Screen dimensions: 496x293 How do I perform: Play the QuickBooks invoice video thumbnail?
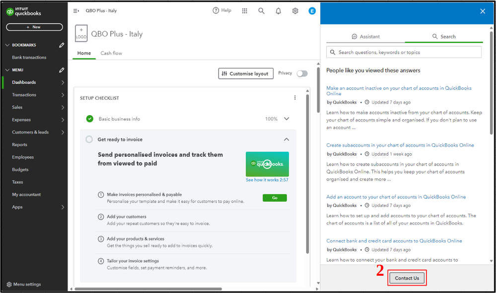pos(267,164)
